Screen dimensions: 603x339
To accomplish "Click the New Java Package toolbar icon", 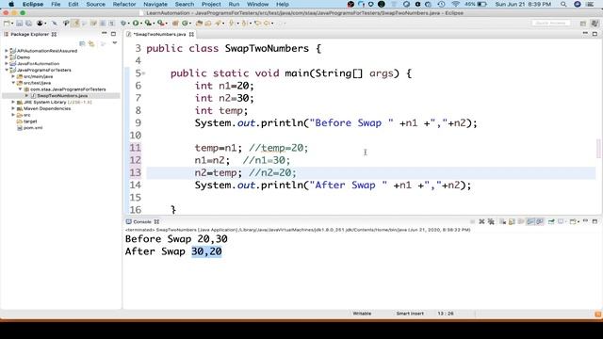I will click(175, 24).
